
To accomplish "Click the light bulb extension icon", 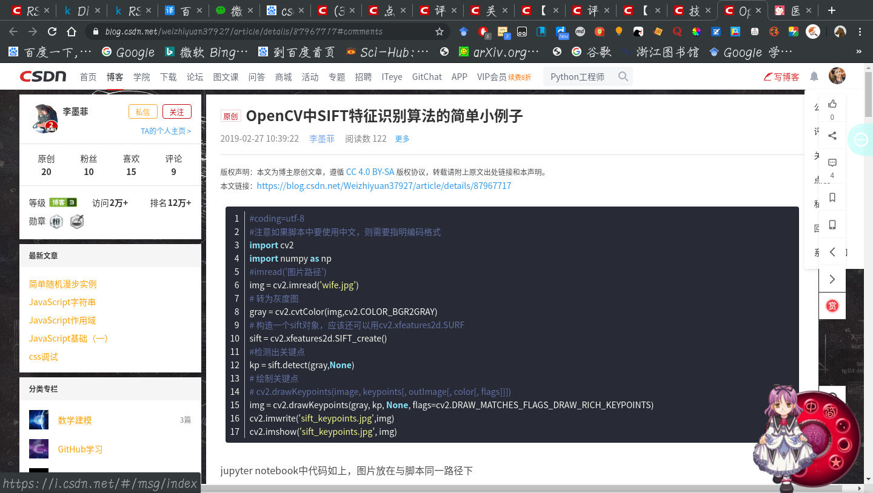I will [619, 31].
